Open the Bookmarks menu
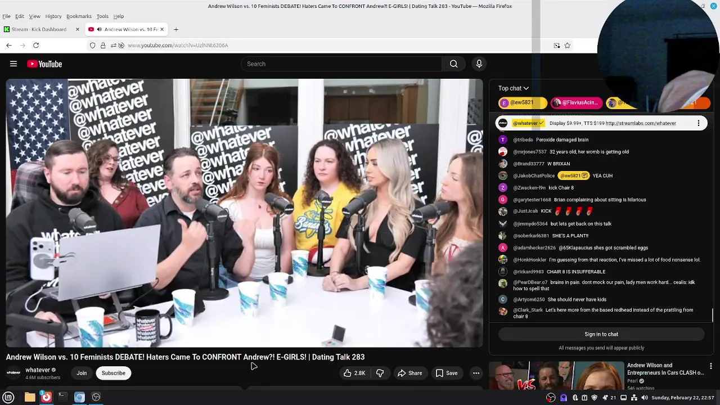Screen dimensions: 720x405 click(x=79, y=16)
